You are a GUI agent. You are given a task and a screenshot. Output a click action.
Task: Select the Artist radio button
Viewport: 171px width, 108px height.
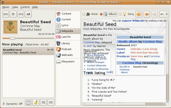coord(84,14)
